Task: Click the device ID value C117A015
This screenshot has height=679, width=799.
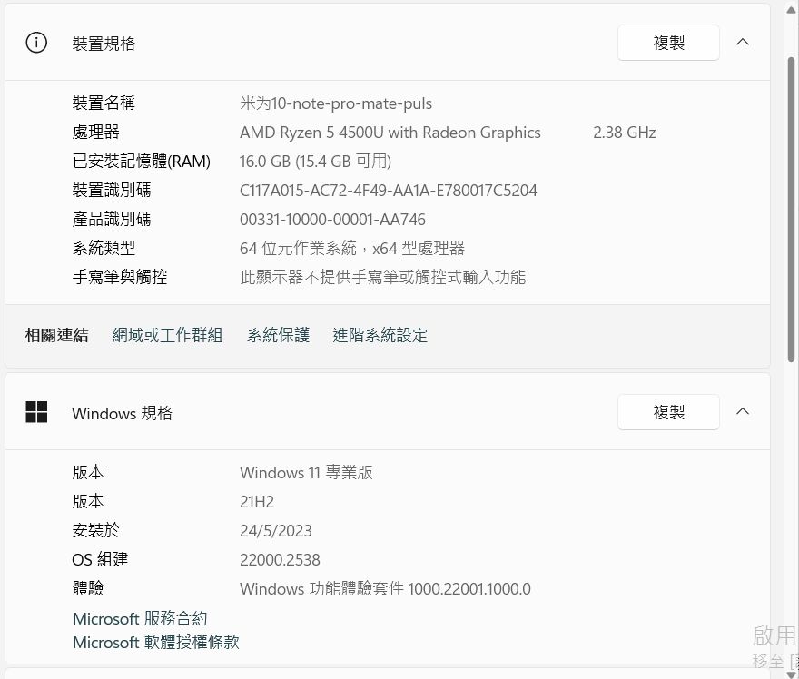Action: tap(389, 191)
